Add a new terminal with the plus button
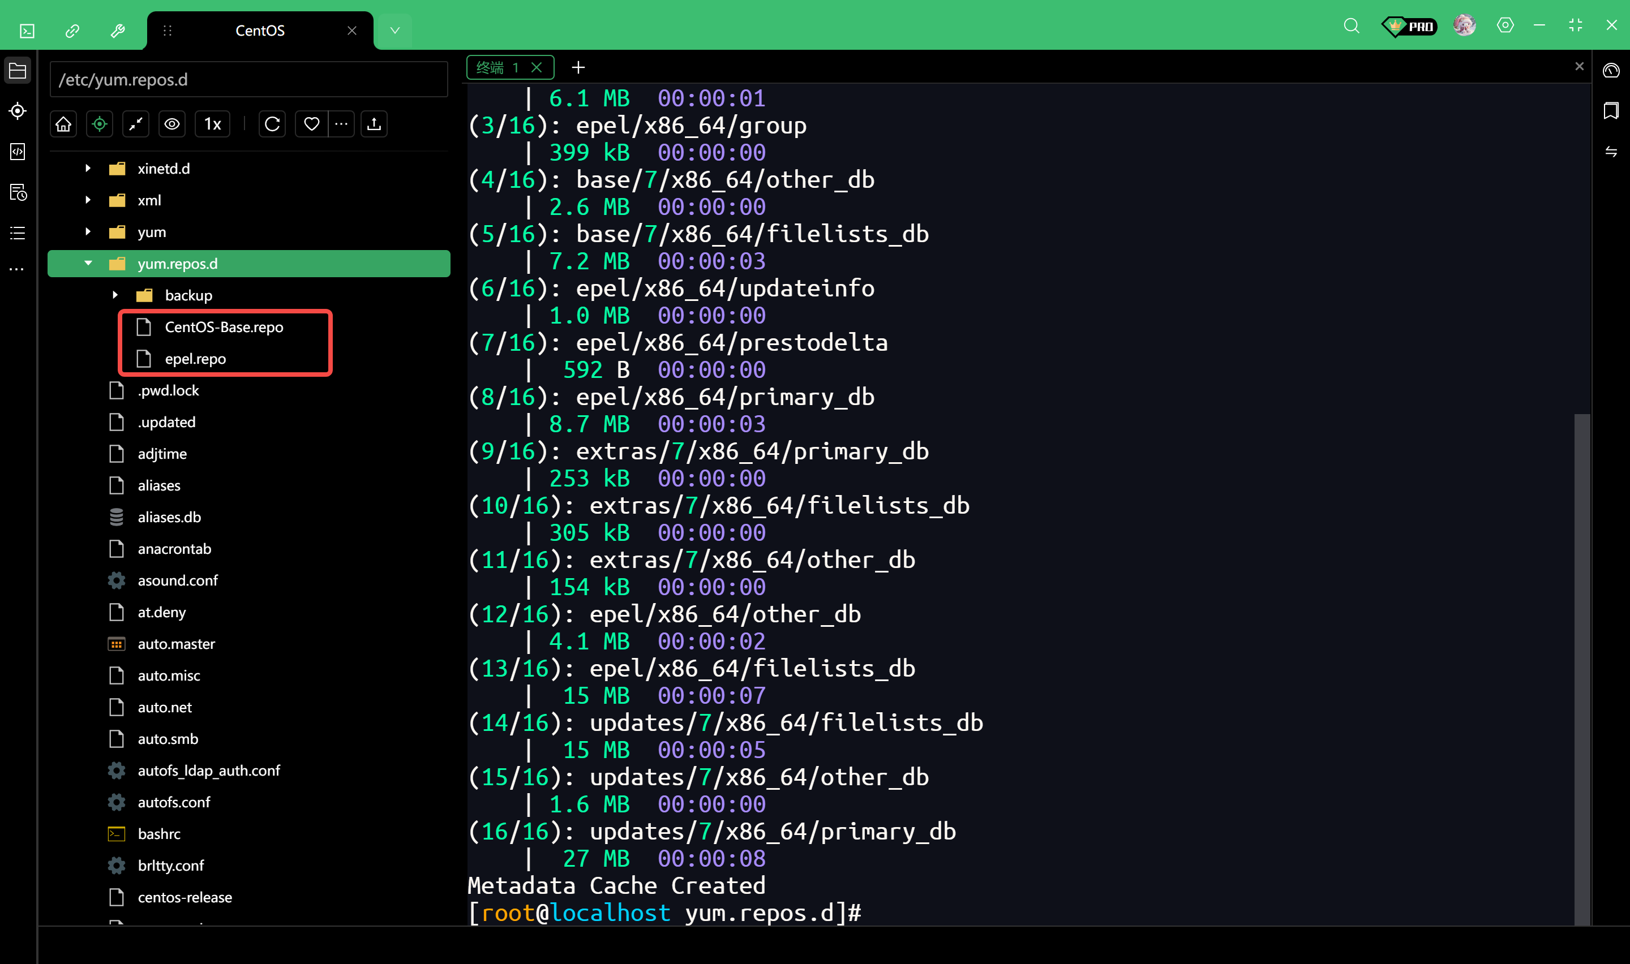 pyautogui.click(x=578, y=67)
